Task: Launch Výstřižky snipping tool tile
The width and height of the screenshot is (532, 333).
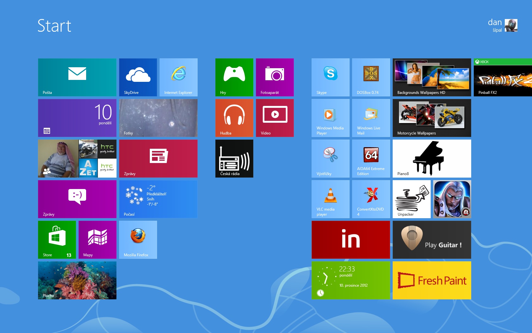Action: [331, 159]
